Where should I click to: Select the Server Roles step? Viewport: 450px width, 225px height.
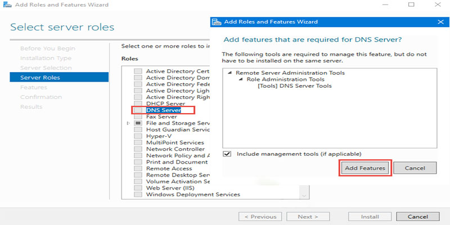point(59,78)
